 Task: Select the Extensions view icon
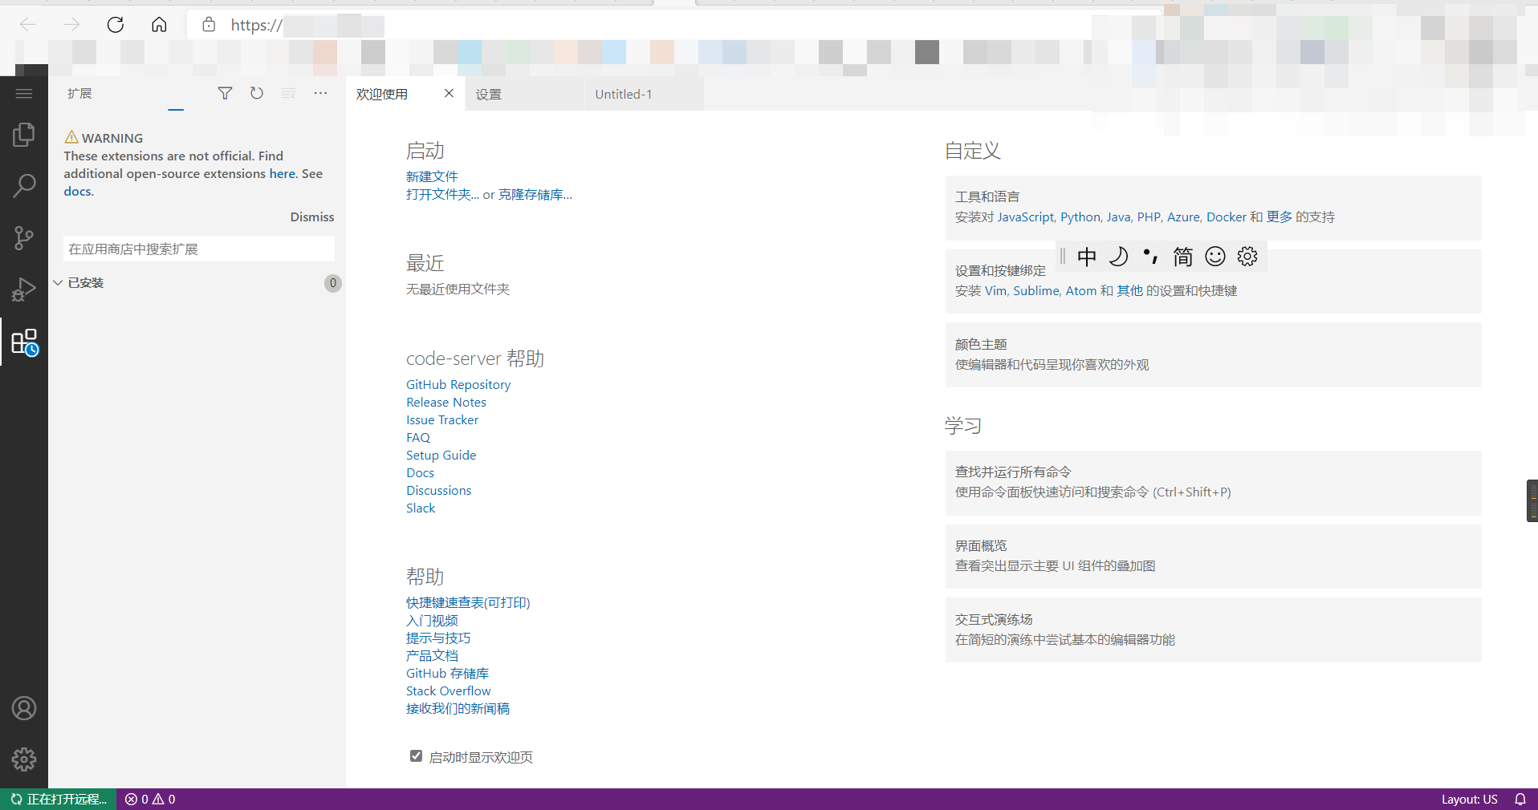(x=24, y=342)
